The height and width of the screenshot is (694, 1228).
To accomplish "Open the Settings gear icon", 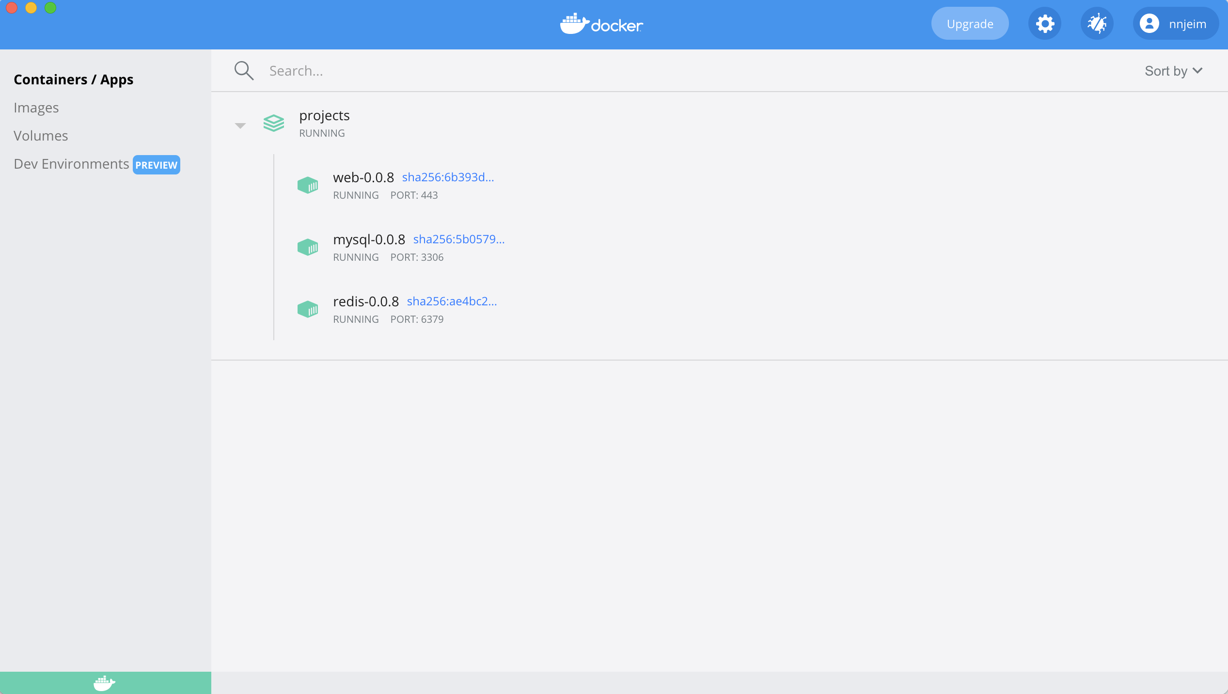I will [1045, 24].
